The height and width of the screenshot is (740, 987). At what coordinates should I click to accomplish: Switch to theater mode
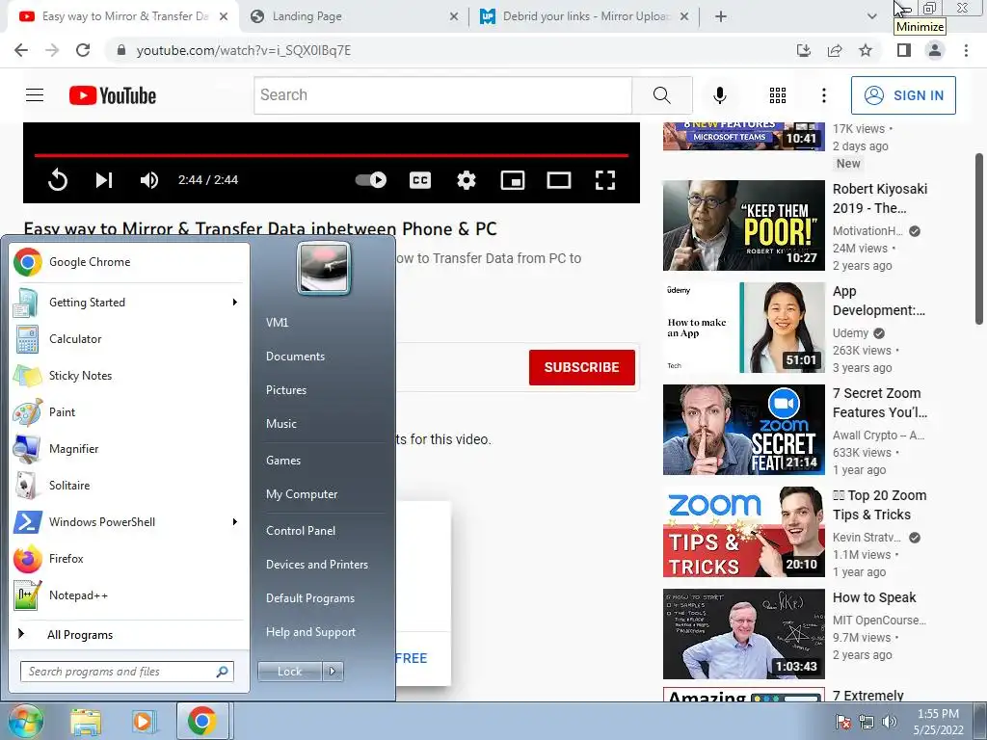pos(559,180)
